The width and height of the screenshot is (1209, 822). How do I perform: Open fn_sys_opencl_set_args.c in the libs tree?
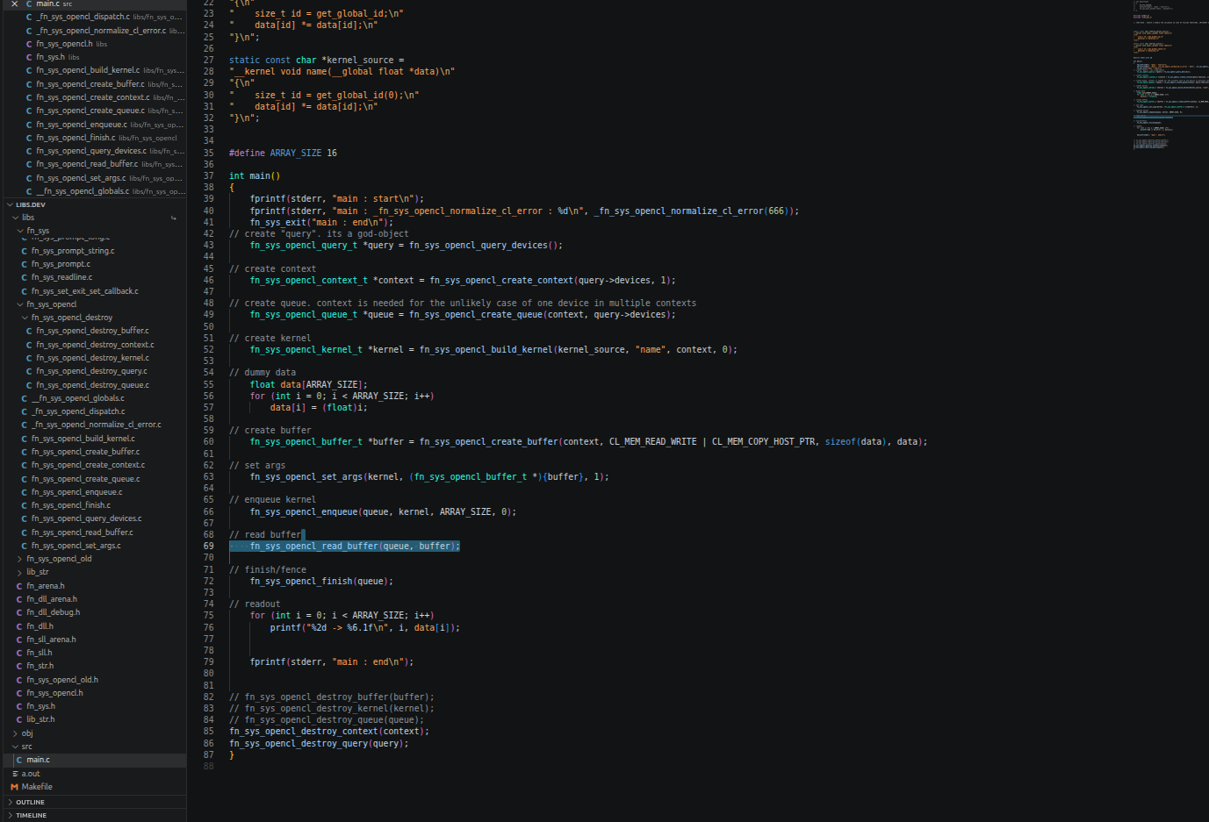pyautogui.click(x=93, y=546)
